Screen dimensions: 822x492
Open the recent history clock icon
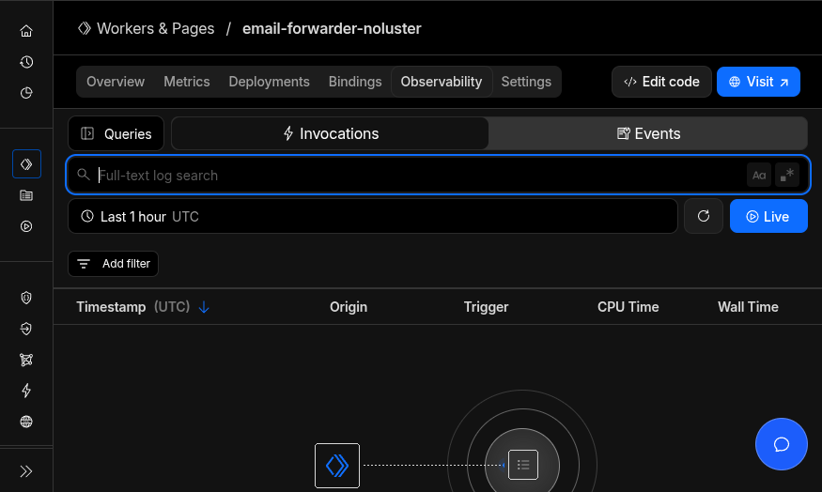tap(26, 62)
